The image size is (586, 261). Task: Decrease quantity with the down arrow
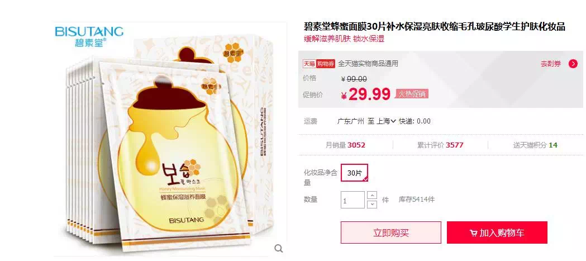pos(372,204)
